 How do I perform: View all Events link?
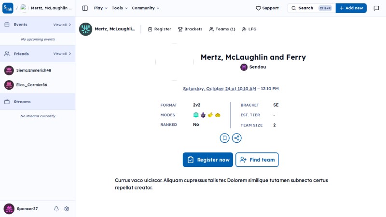pos(62,25)
